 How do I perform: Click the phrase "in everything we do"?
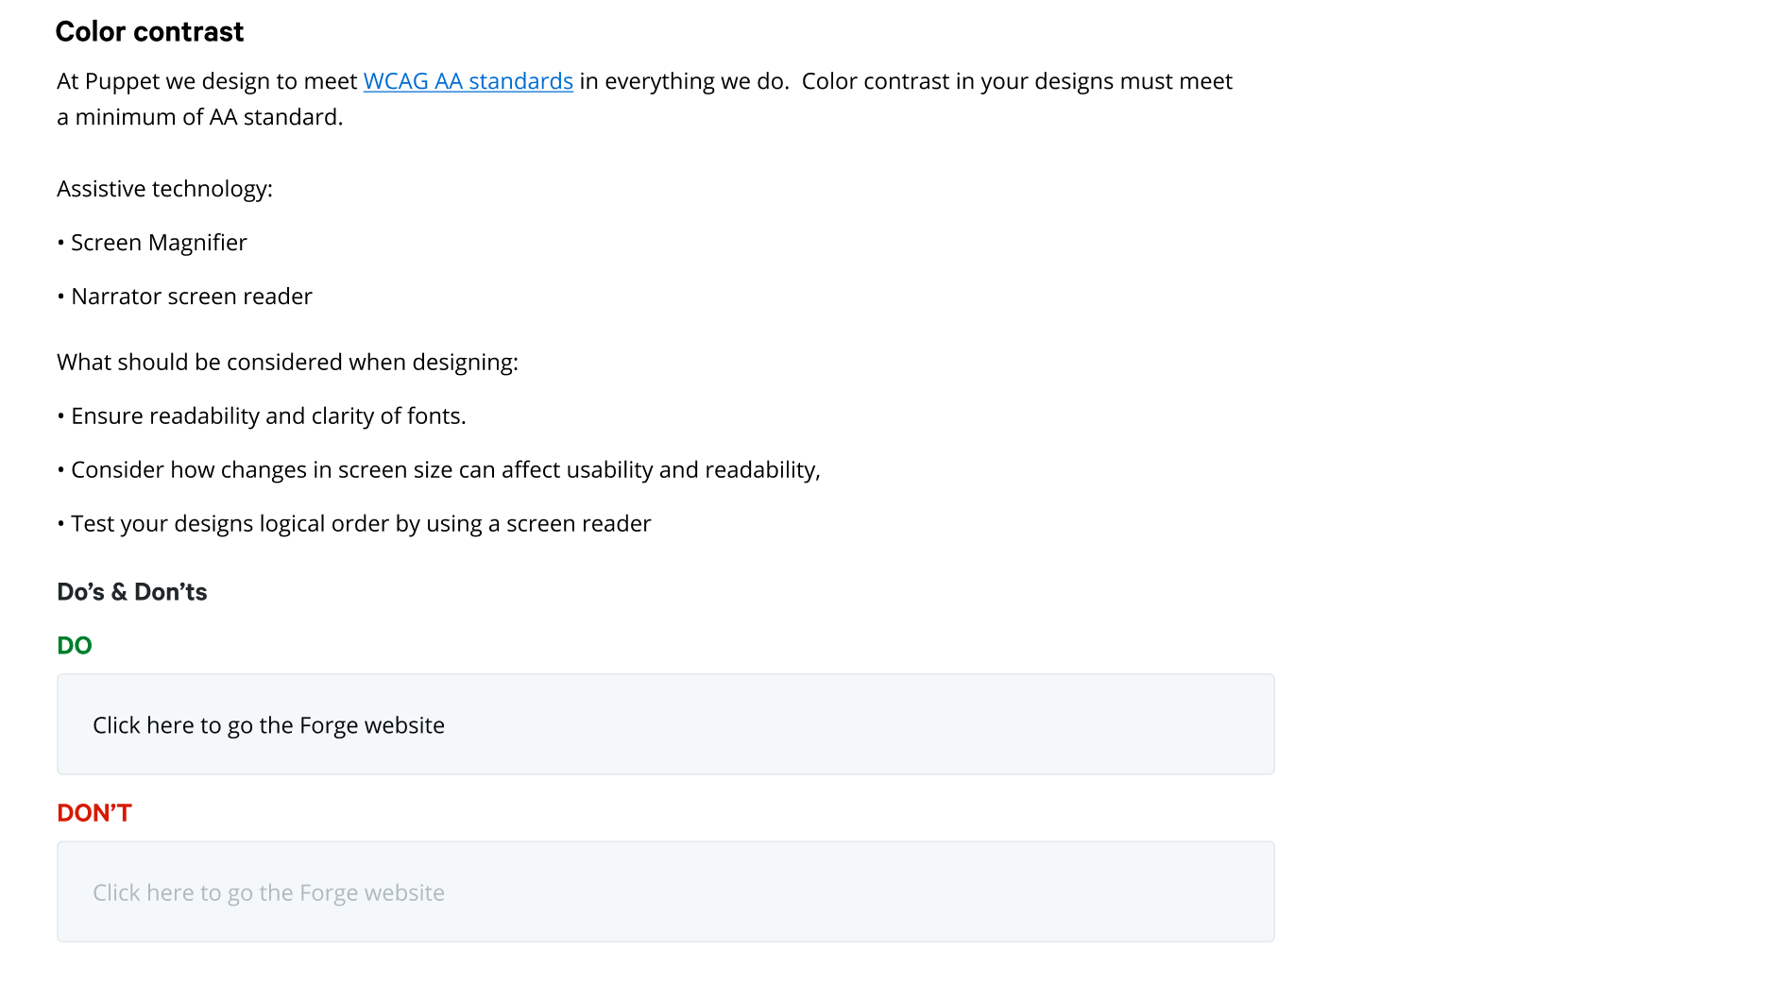(x=683, y=81)
